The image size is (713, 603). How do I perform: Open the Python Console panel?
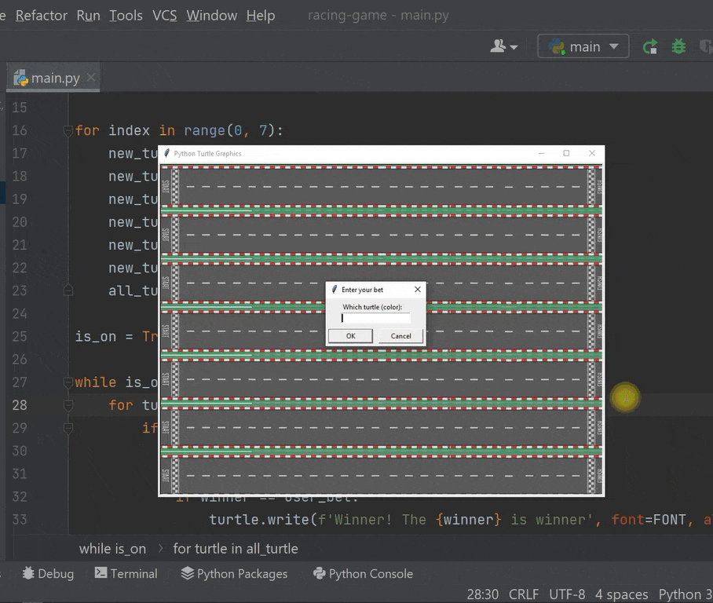pos(362,574)
